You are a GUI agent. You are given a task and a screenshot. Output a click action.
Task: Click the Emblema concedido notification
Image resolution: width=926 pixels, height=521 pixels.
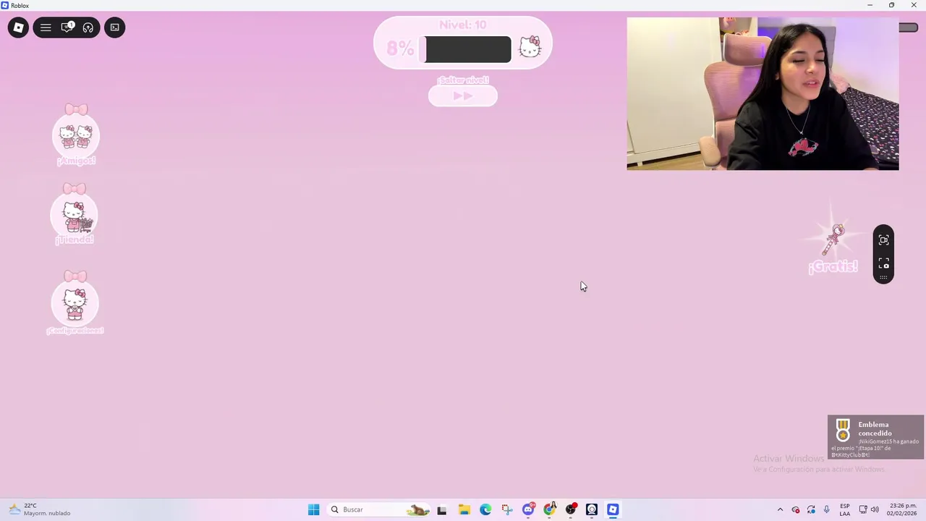click(876, 437)
